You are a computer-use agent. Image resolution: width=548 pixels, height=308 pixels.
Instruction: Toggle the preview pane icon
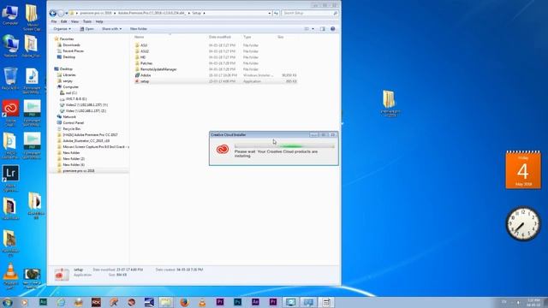(x=323, y=29)
